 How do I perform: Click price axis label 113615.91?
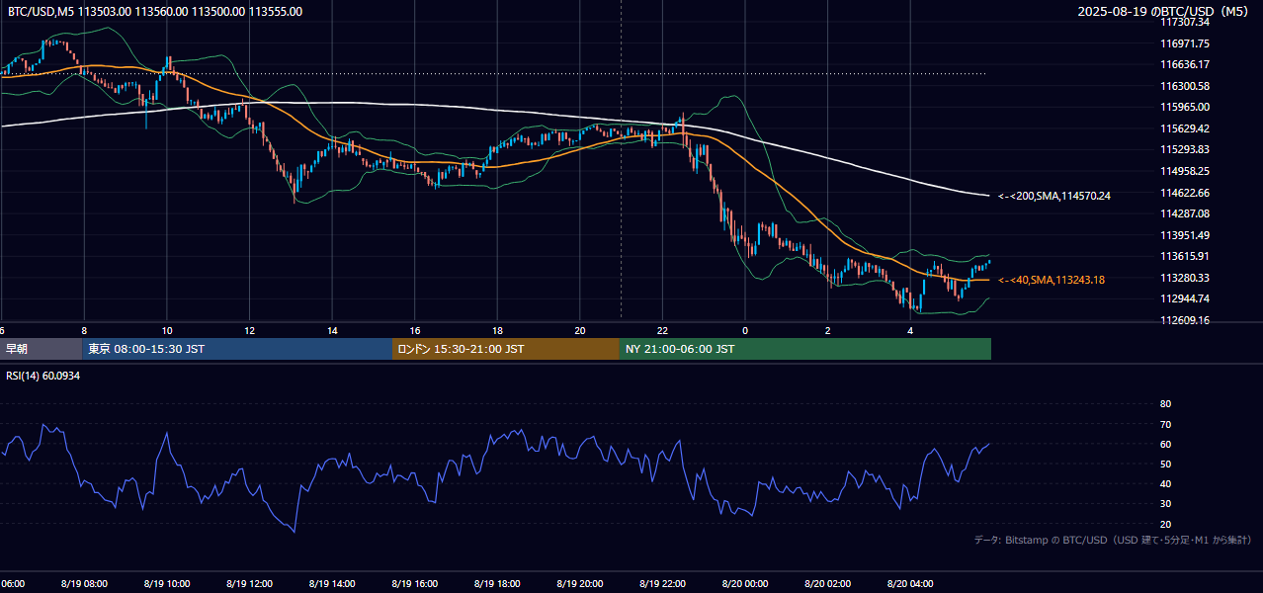1184,256
